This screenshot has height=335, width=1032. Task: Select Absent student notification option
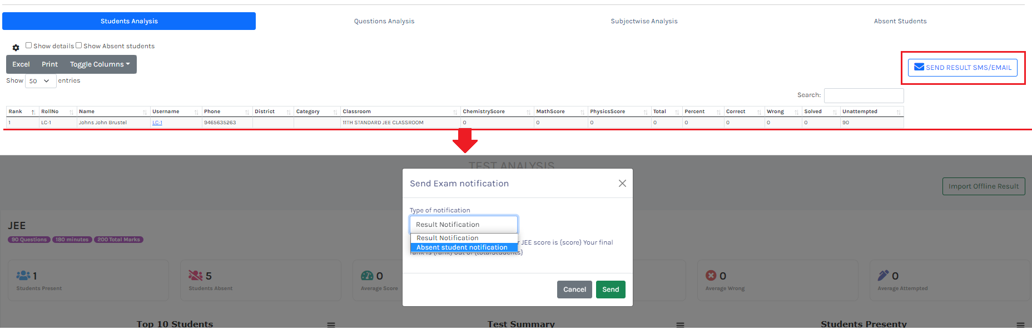462,247
